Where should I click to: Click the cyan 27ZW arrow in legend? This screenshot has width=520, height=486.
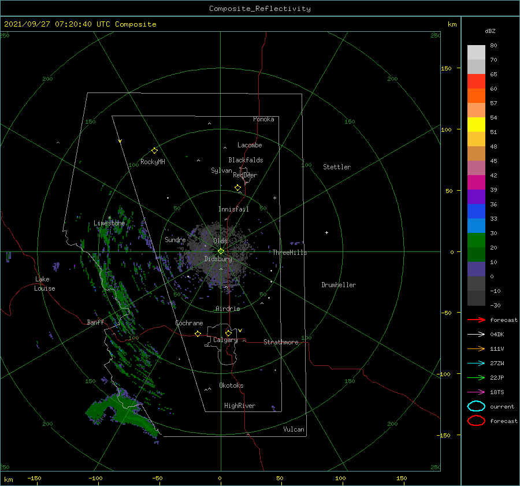tap(476, 363)
